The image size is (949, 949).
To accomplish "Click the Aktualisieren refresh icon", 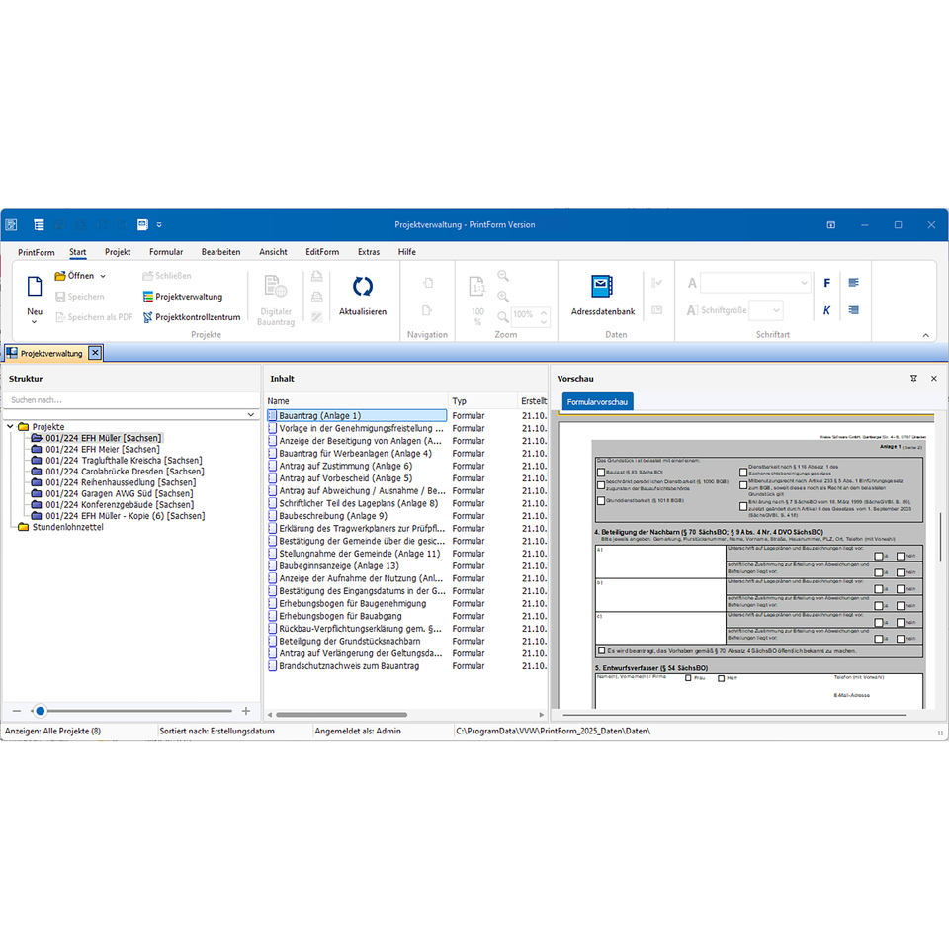I will tap(363, 287).
